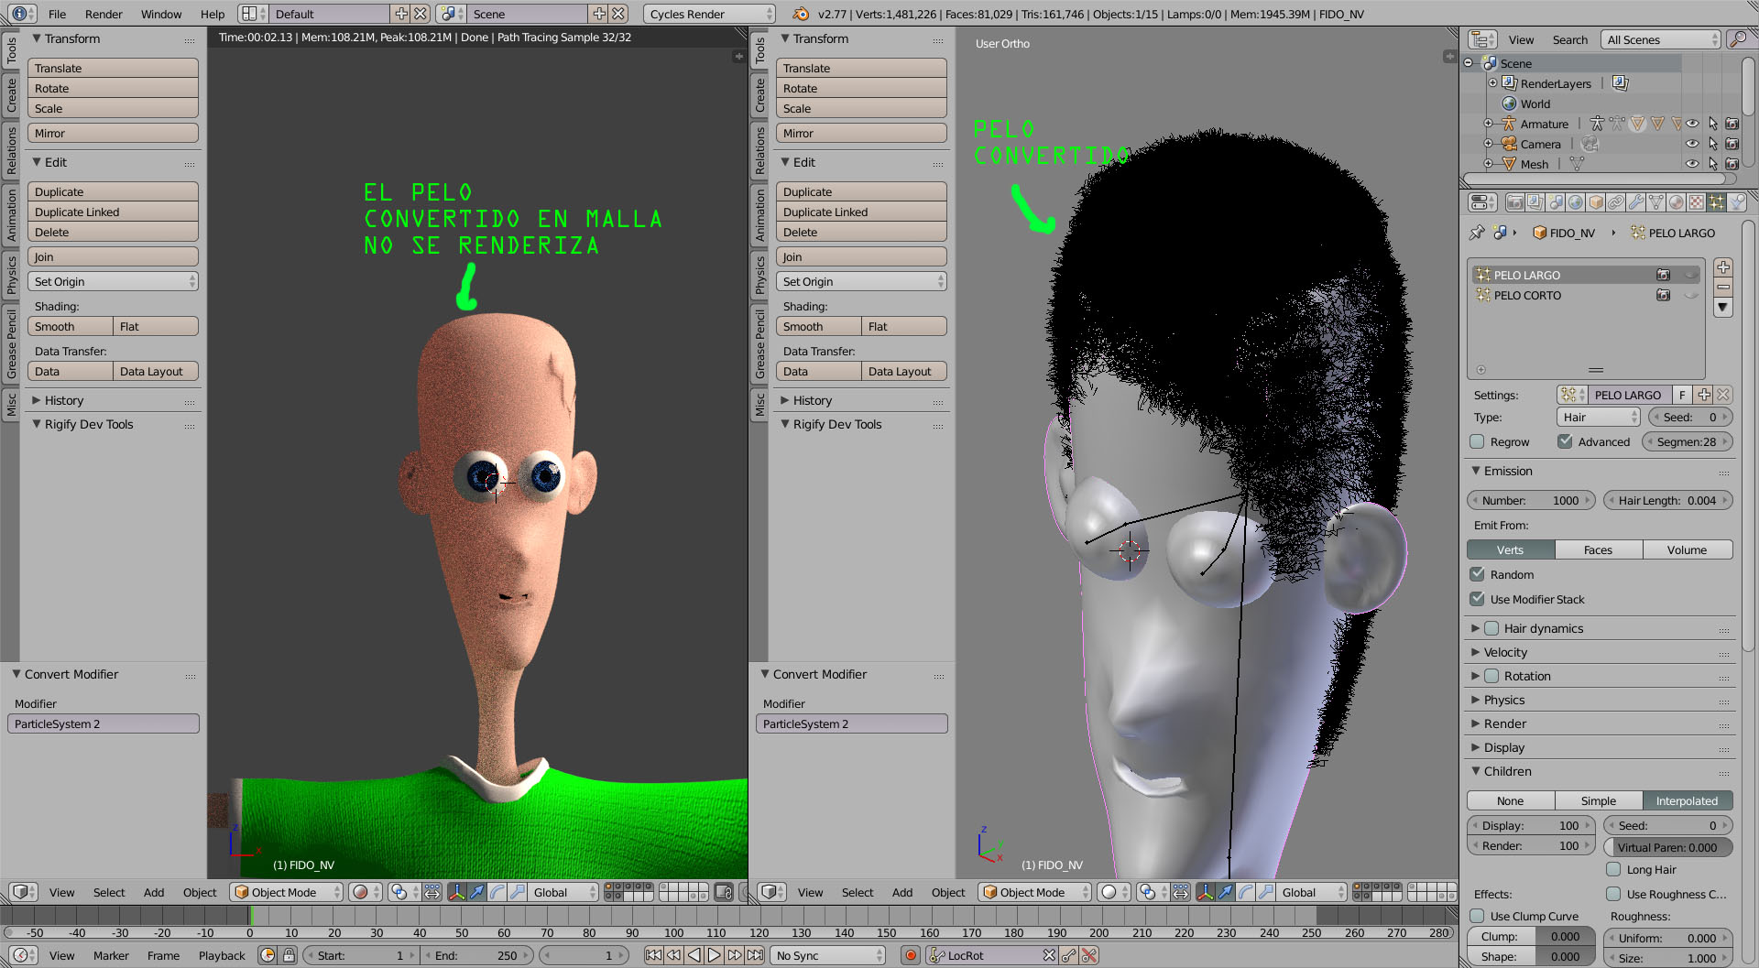Open the Physics properties tab
Viewport: 1759px width, 968px height.
tap(1736, 202)
